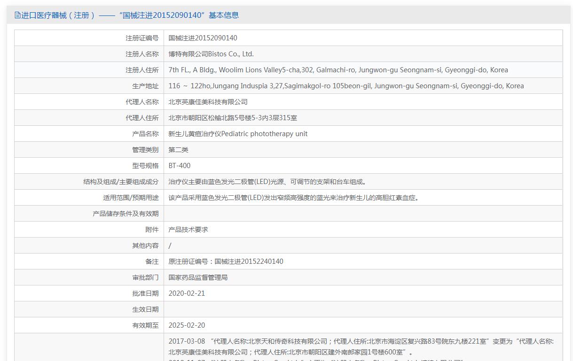Select 北京英康佳美科技有限公司 in the 代理人名称 row
The height and width of the screenshot is (361, 573).
(x=208, y=102)
